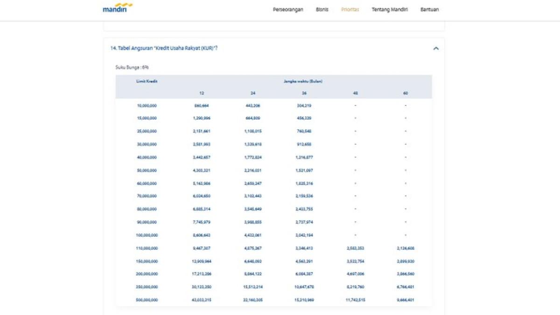
Task: Click the 500,000,000 credit limit row label
Action: point(147,300)
